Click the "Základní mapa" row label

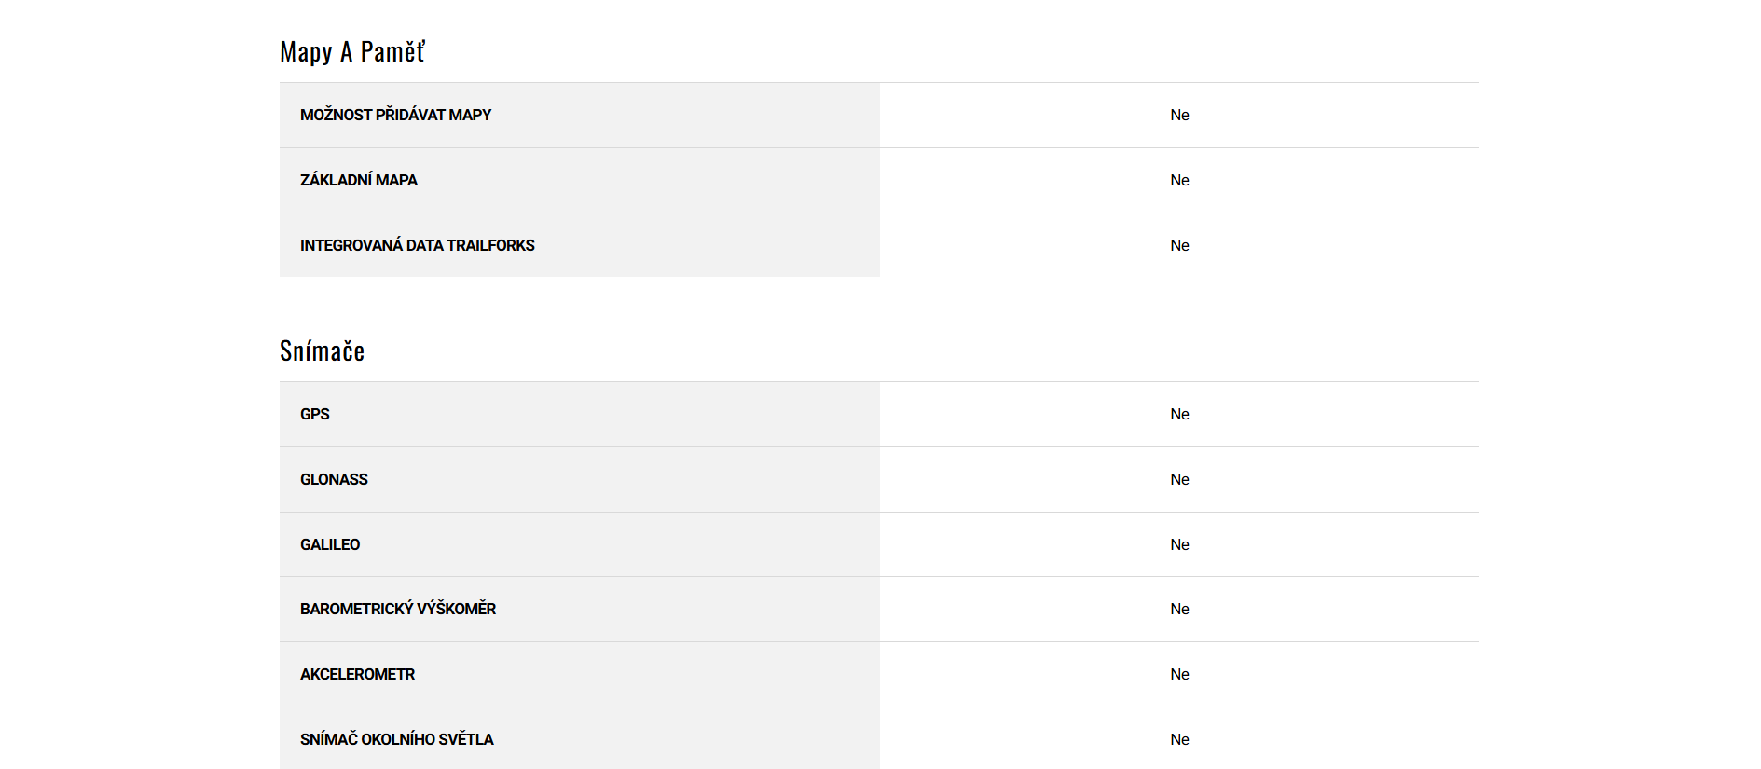point(358,180)
